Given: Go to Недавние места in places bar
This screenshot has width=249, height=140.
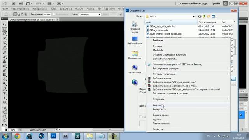Looking at the screenshot, I should (x=135, y=27).
